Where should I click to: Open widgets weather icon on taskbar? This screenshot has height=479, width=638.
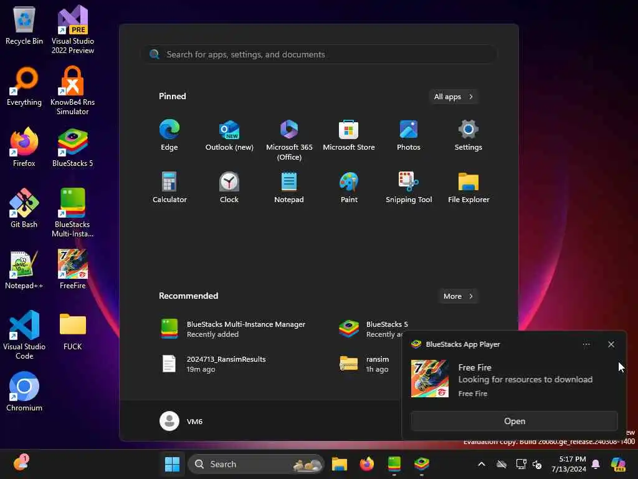[x=21, y=463]
